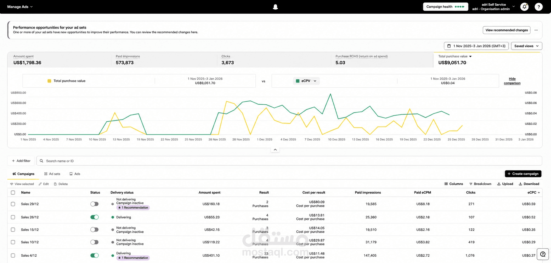The width and height of the screenshot is (551, 263).
Task: Click the Snapchat ghost logo
Action: [275, 7]
